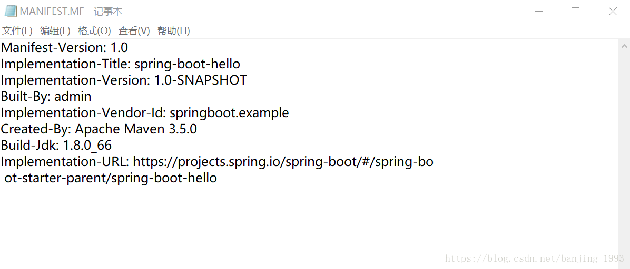This screenshot has height=269, width=630.
Task: Open the 格式(O) menu
Action: (94, 31)
